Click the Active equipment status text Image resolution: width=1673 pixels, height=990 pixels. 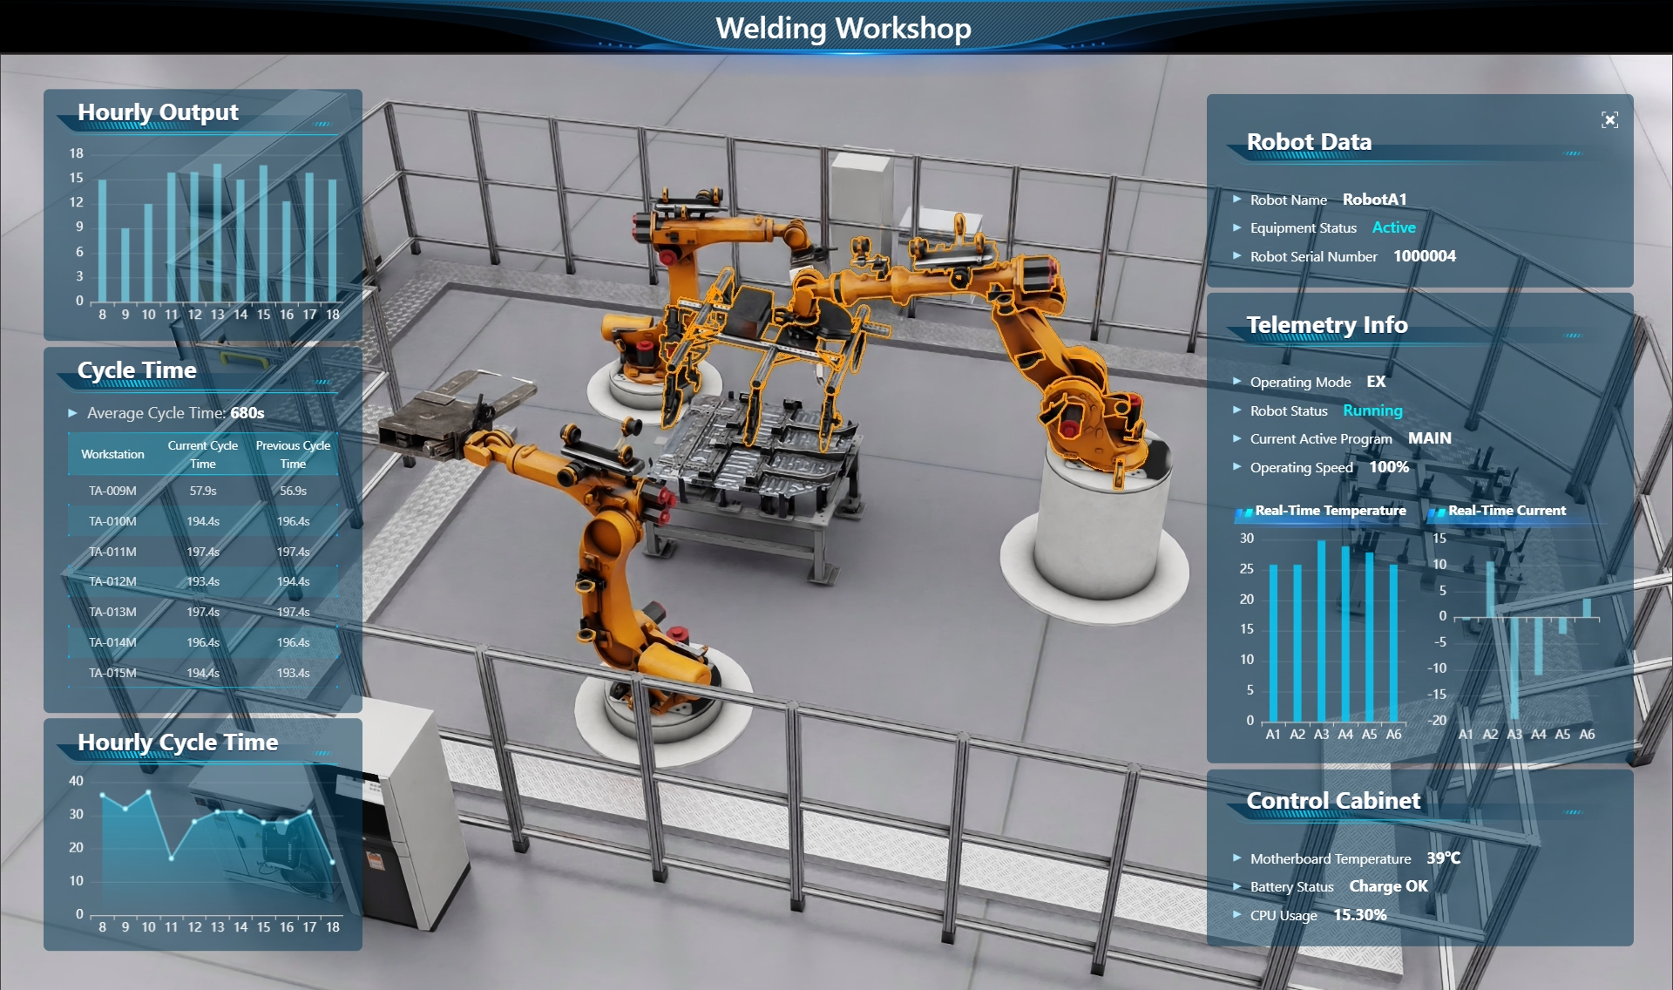(x=1393, y=227)
